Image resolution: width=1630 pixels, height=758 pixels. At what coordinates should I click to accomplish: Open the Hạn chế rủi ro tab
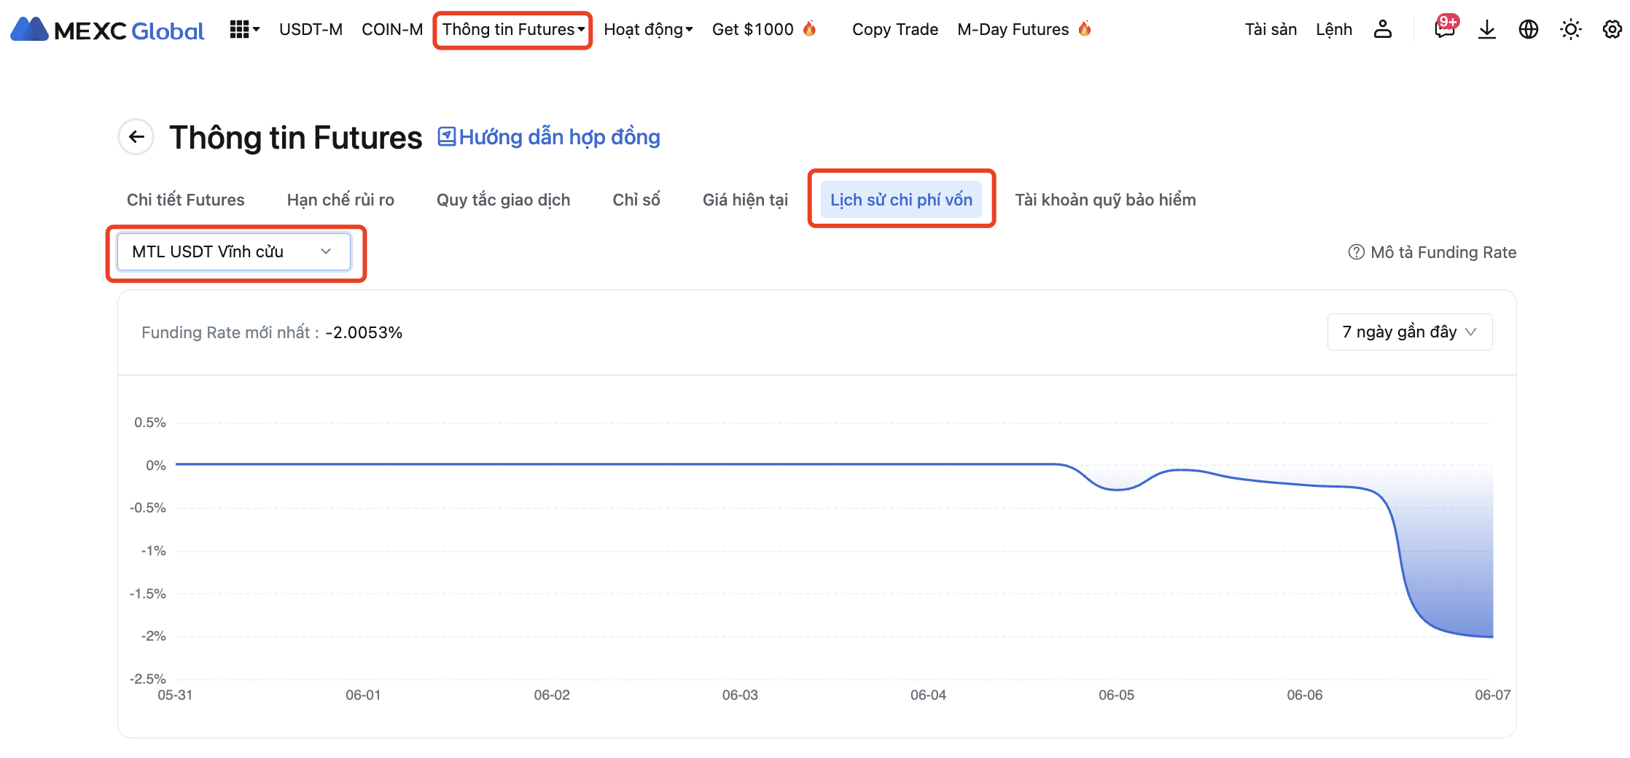[x=340, y=200]
